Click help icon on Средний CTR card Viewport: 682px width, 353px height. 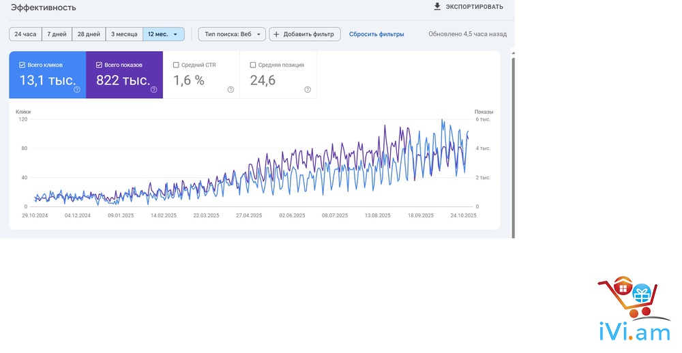pyautogui.click(x=231, y=89)
